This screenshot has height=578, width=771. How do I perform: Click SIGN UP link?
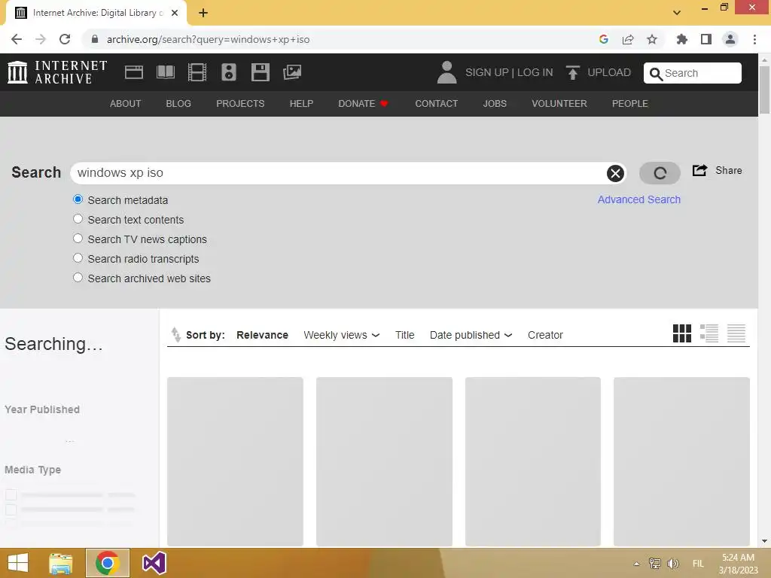pos(487,72)
